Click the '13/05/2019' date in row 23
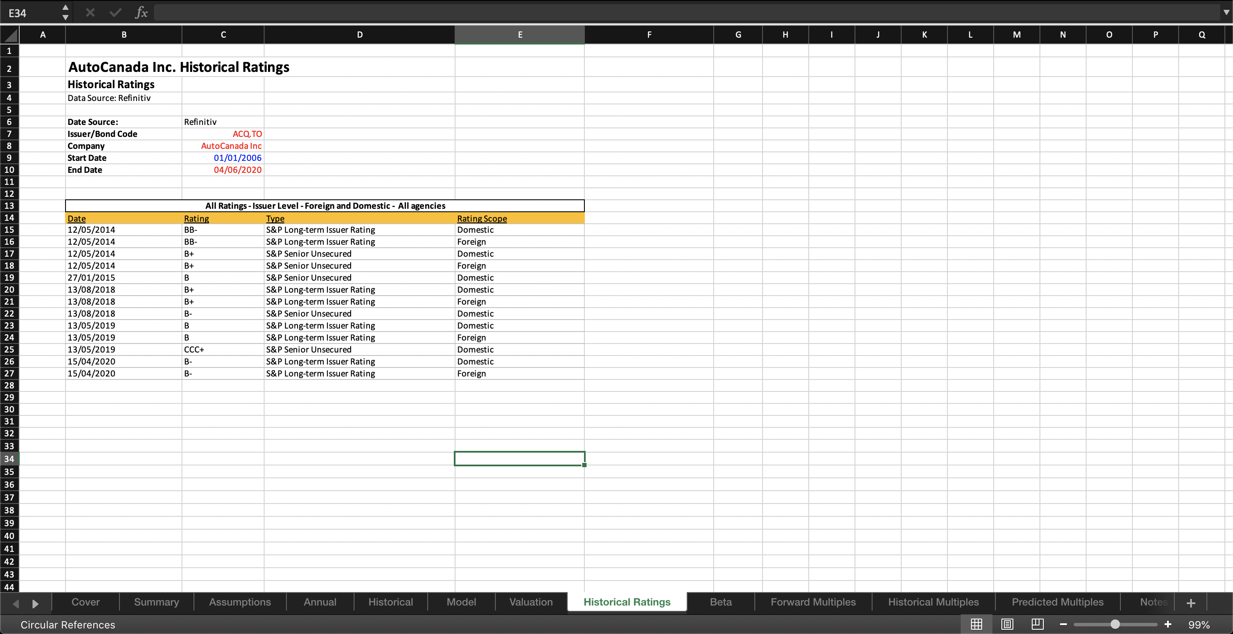This screenshot has height=634, width=1233. [x=124, y=326]
